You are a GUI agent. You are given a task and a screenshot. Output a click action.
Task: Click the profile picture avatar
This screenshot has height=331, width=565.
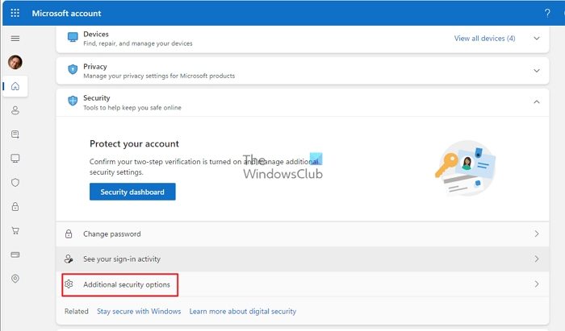click(15, 62)
